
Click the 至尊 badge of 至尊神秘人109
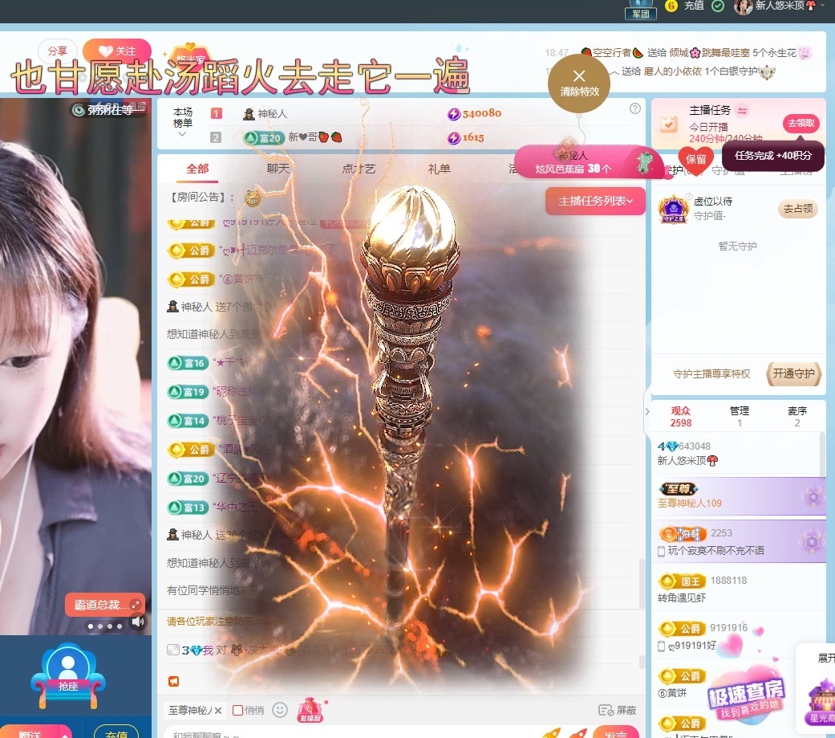pos(678,489)
